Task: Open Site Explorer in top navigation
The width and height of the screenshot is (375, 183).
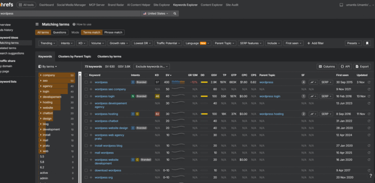Action: [162, 5]
